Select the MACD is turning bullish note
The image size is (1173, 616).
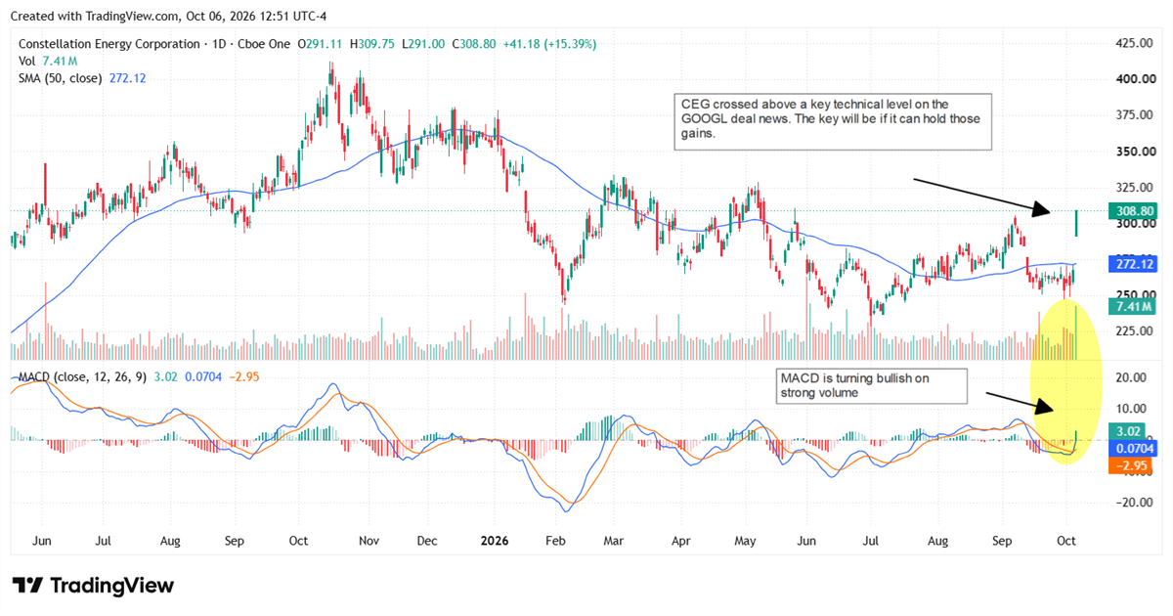click(x=871, y=386)
